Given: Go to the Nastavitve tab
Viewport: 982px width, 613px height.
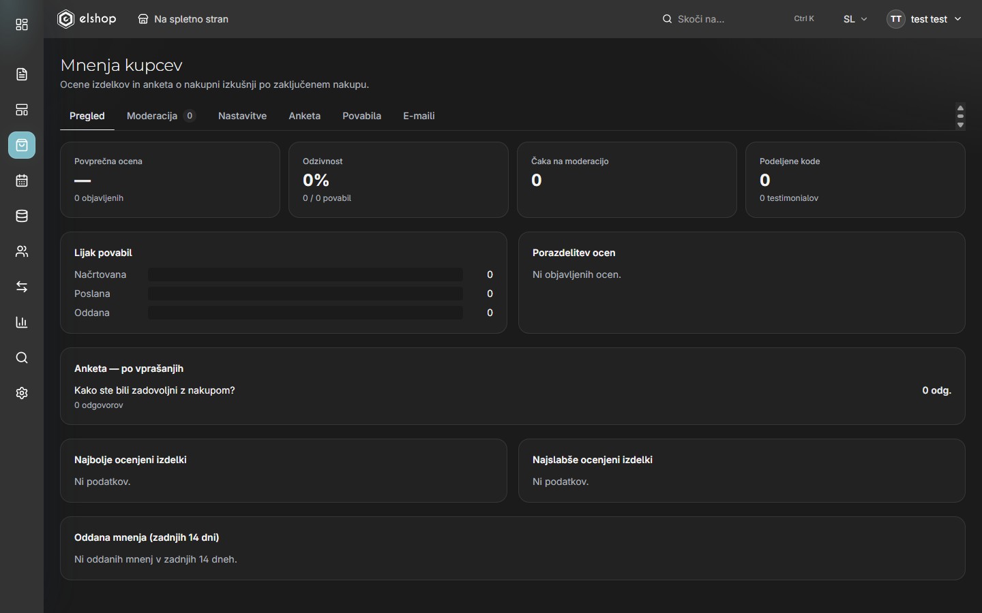Looking at the screenshot, I should coord(242,116).
